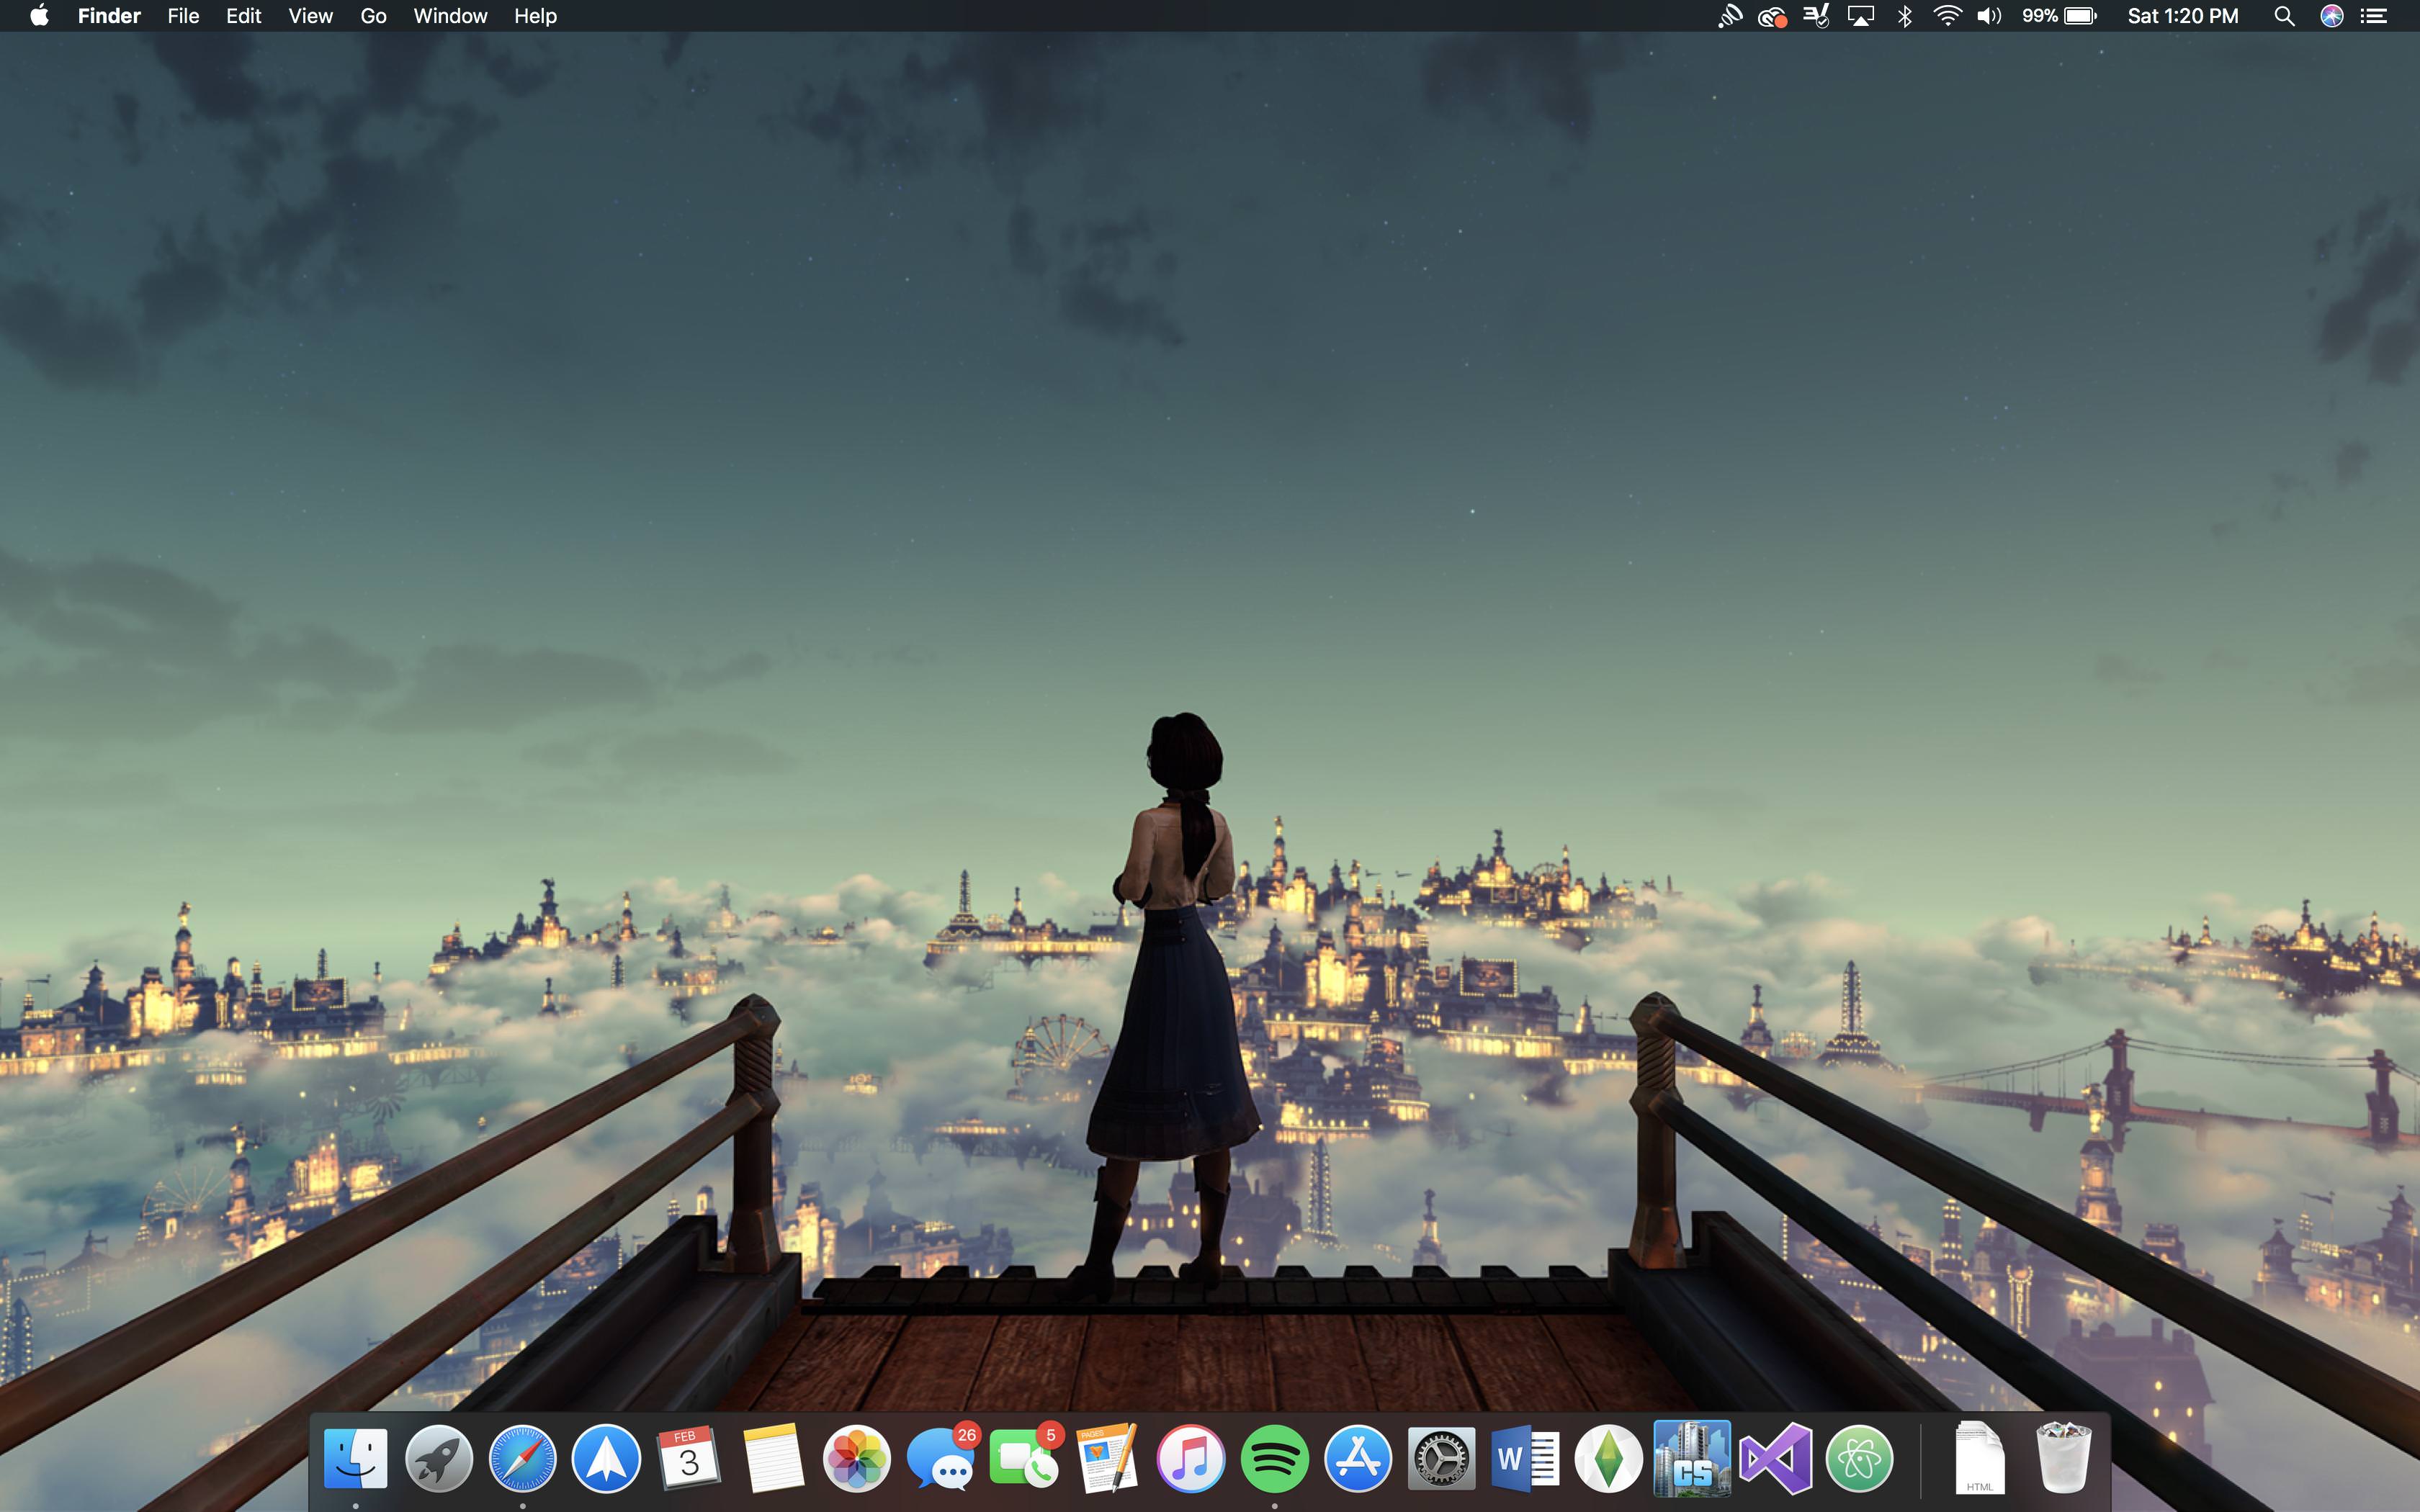
Task: Expand the AirPlay display menu
Action: (1861, 16)
